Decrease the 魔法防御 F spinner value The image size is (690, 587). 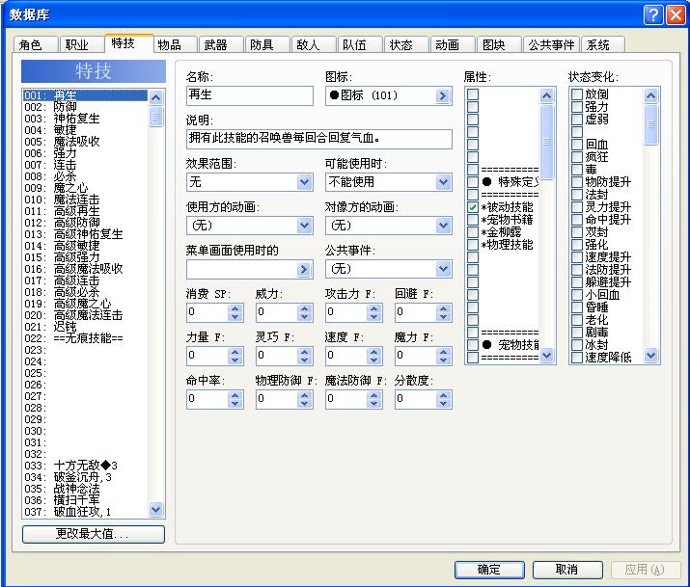[374, 404]
